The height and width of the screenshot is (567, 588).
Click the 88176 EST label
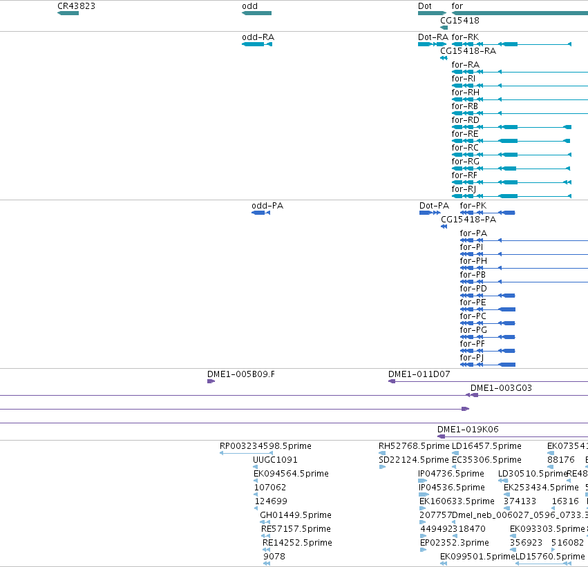pyautogui.click(x=561, y=460)
